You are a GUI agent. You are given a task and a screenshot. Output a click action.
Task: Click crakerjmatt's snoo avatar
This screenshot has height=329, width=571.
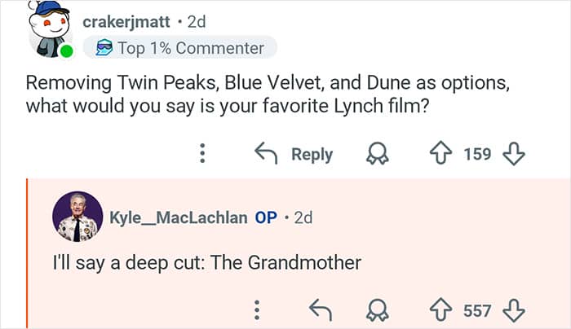click(x=50, y=29)
